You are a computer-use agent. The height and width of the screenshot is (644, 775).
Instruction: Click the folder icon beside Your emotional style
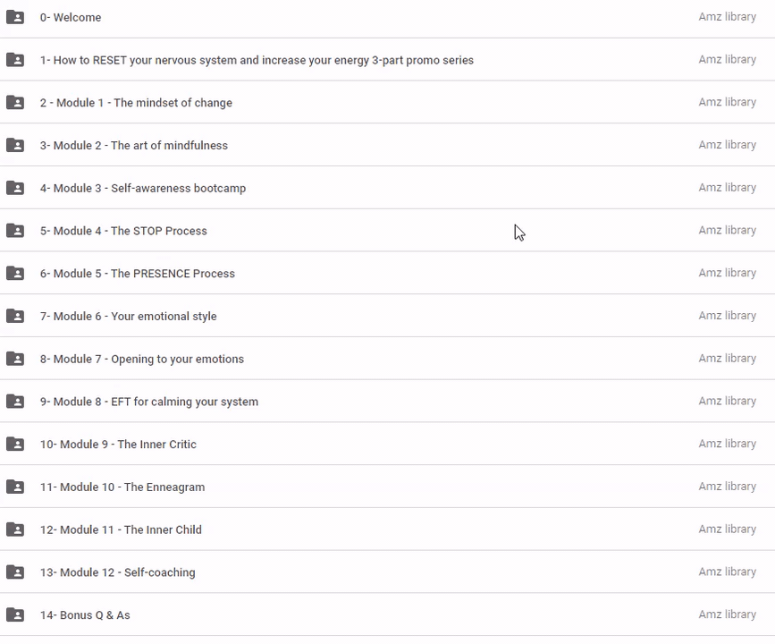[15, 316]
